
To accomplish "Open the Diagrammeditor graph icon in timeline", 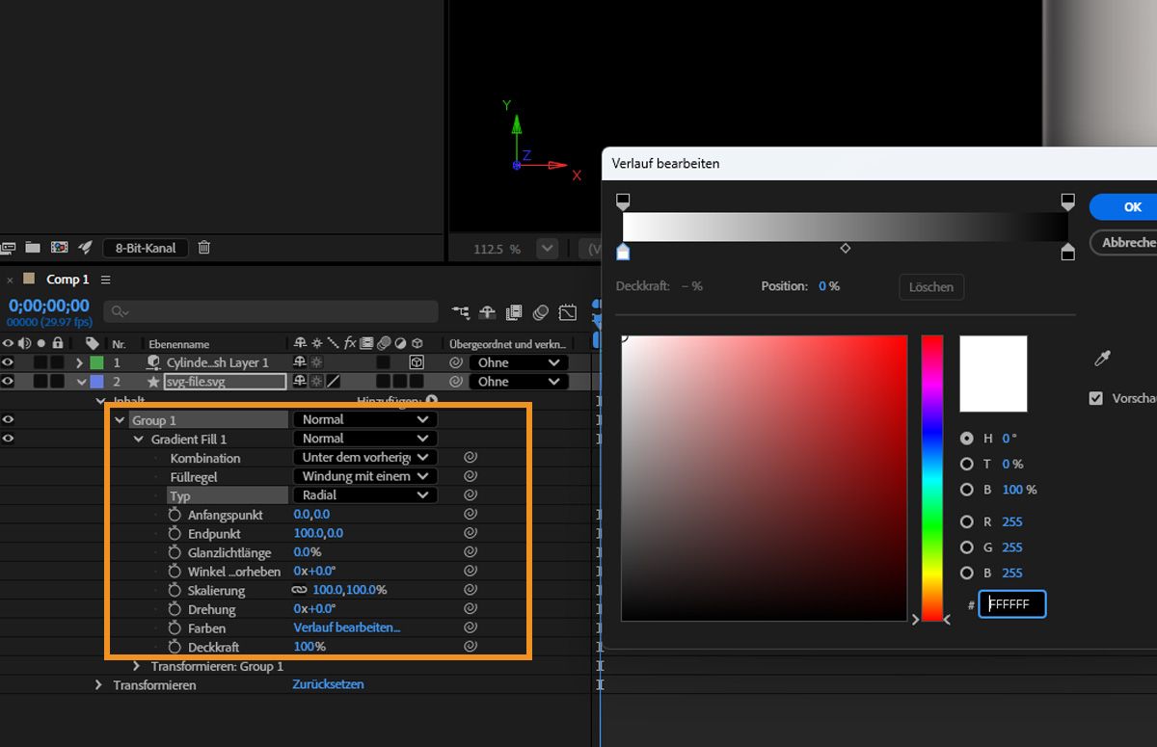I will point(568,312).
